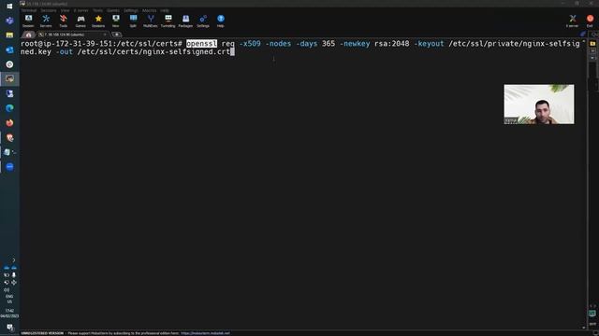Image resolution: width=599 pixels, height=336 pixels.
Task: Click the Windows Start button
Action: pos(10,7)
